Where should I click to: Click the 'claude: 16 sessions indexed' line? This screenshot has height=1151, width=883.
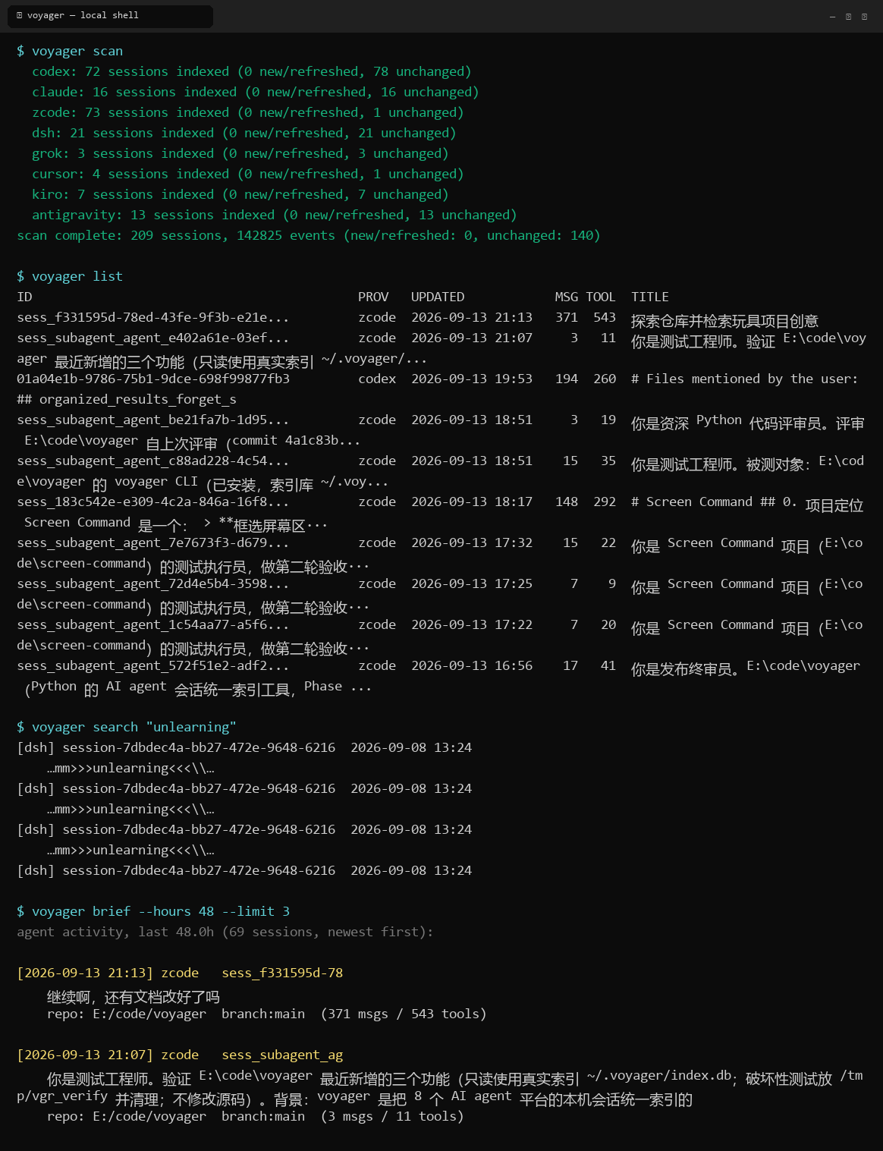256,92
